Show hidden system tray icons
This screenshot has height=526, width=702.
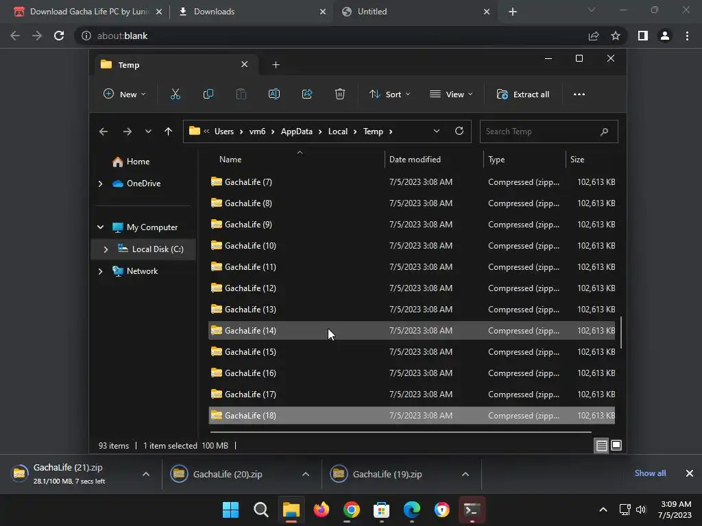coord(603,510)
